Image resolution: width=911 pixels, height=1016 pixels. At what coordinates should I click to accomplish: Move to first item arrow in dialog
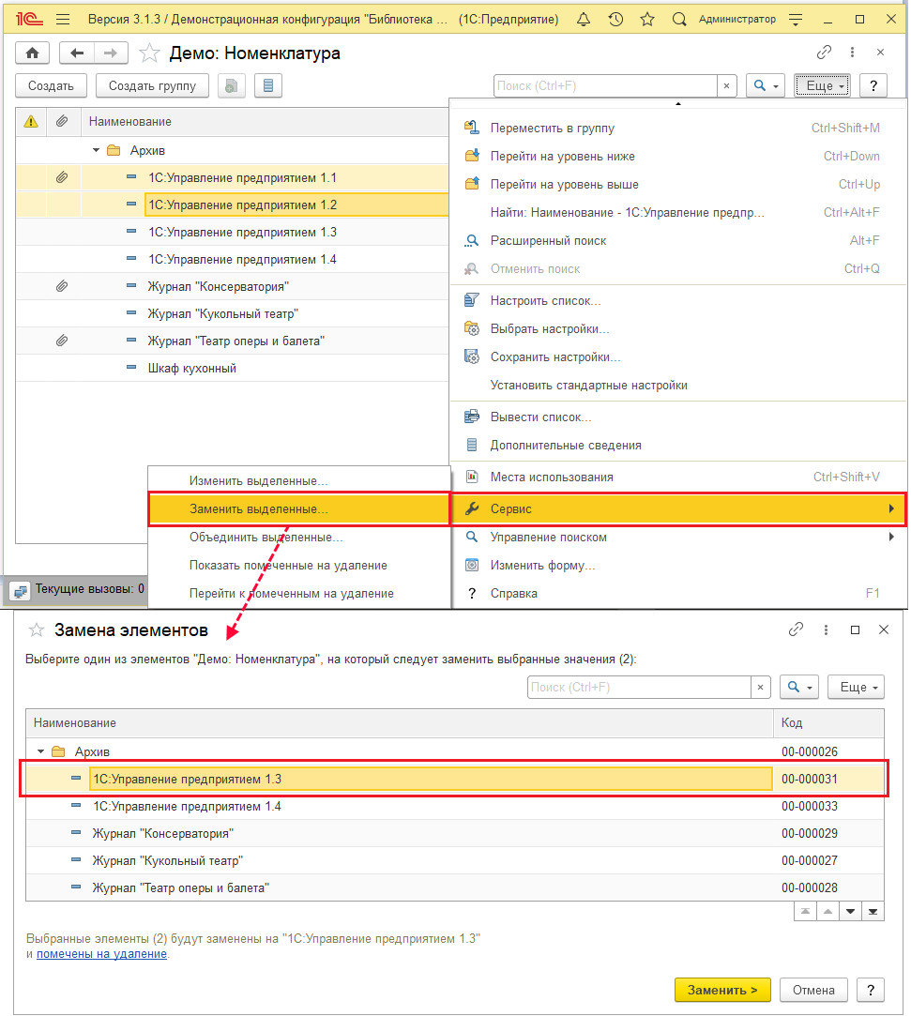(805, 911)
